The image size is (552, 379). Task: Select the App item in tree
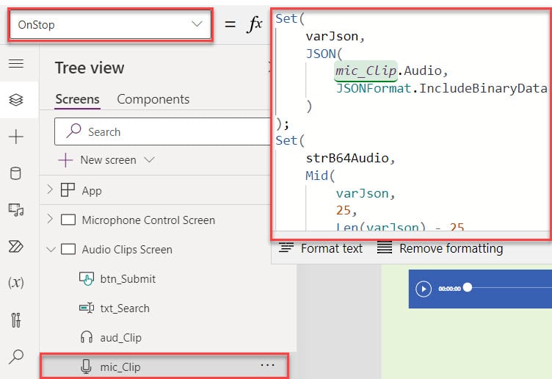tap(92, 190)
